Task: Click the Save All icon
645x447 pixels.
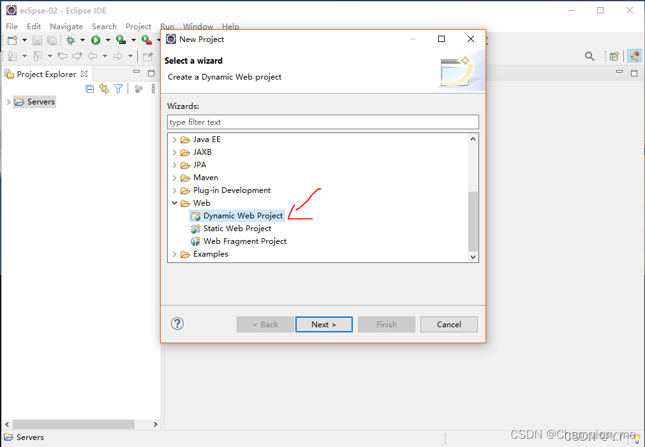Action: pyautogui.click(x=52, y=40)
